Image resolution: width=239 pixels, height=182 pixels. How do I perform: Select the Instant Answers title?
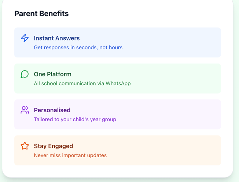(x=57, y=38)
